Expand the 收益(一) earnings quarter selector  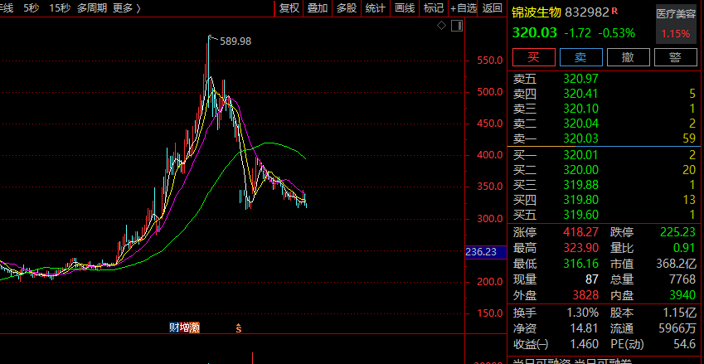(x=531, y=343)
